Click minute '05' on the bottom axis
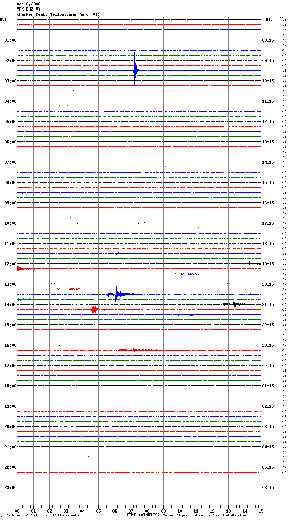Screen dimensions: 288x520 [x=98, y=511]
